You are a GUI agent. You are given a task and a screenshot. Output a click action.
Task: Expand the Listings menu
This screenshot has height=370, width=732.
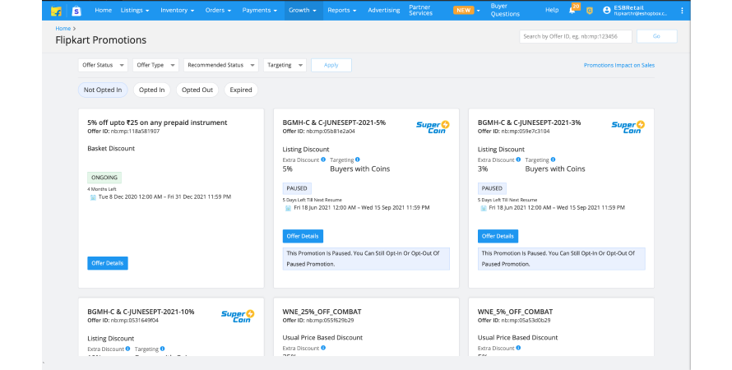tap(135, 10)
